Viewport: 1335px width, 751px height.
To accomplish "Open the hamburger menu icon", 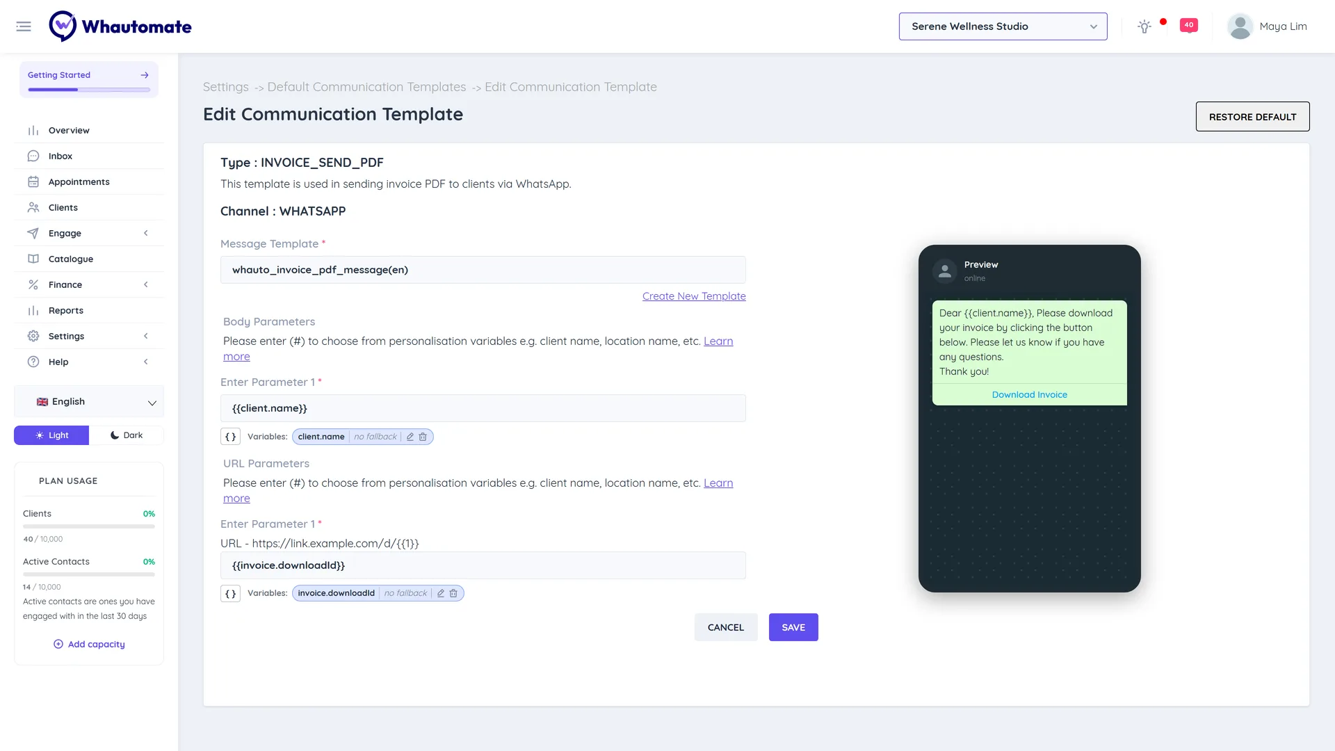I will coord(24,26).
